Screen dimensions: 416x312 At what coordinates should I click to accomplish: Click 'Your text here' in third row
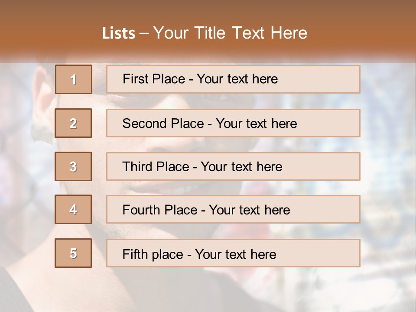point(241,166)
